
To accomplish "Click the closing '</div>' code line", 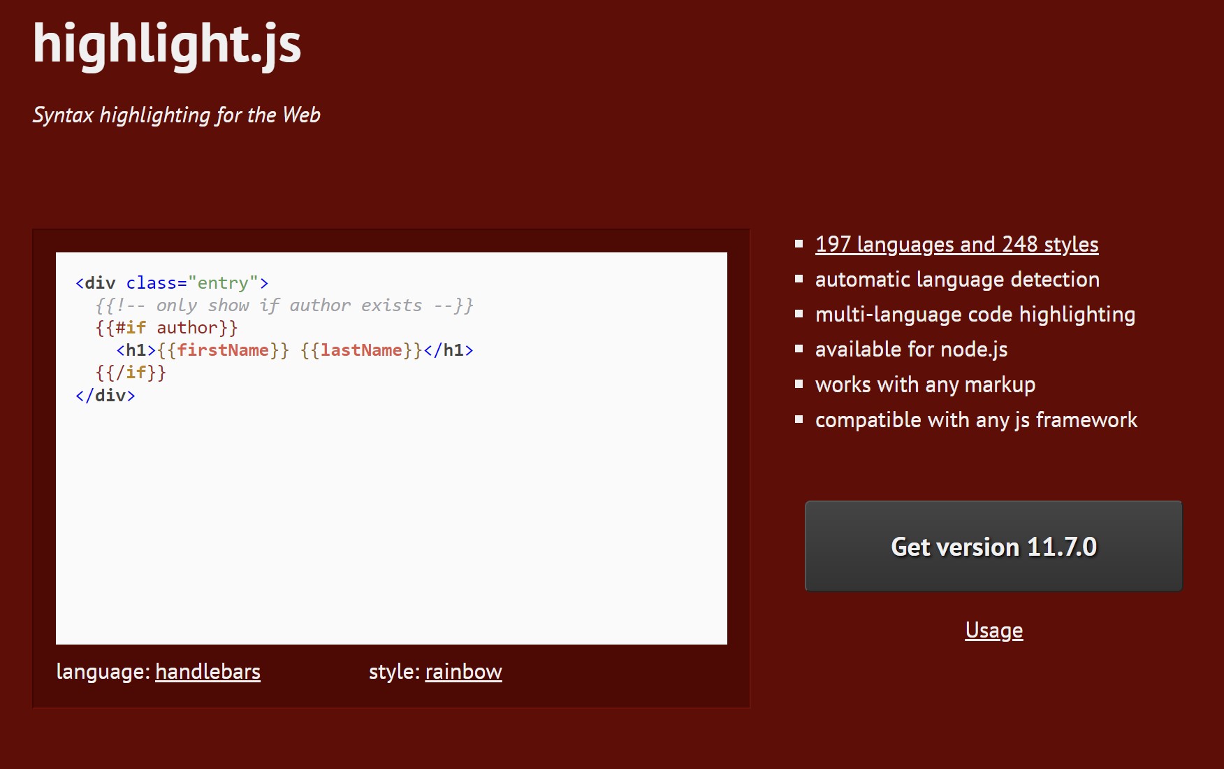I will pyautogui.click(x=105, y=396).
